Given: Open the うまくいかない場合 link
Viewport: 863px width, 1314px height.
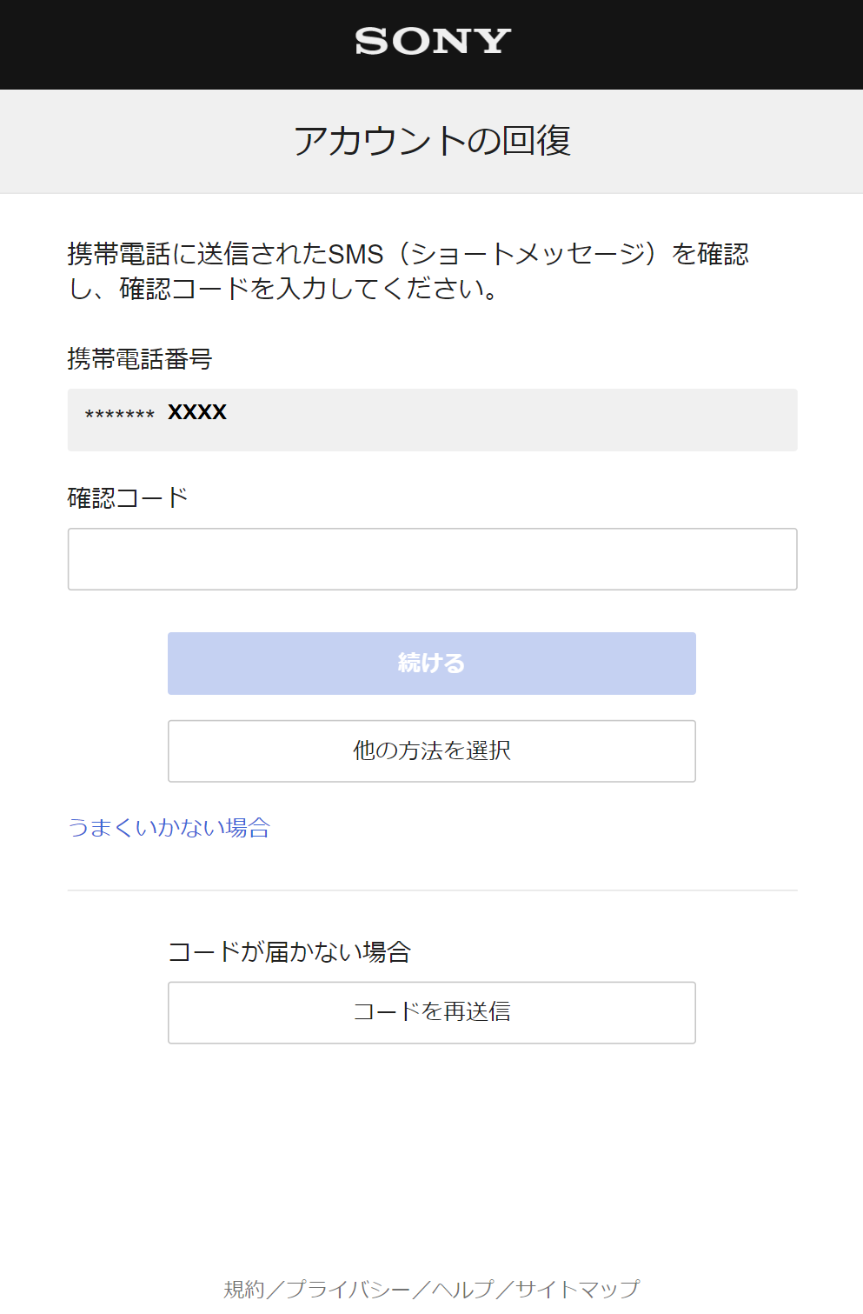Looking at the screenshot, I should 169,827.
